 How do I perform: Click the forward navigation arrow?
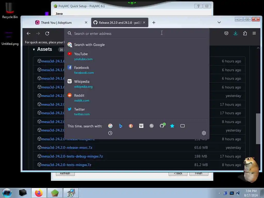[x=38, y=34]
